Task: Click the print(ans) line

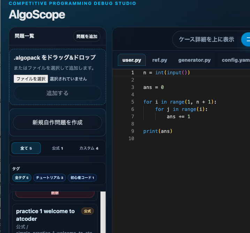Action: point(158,131)
